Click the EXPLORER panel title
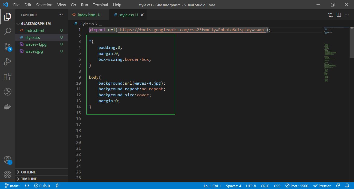354x189 pixels. tap(29, 15)
